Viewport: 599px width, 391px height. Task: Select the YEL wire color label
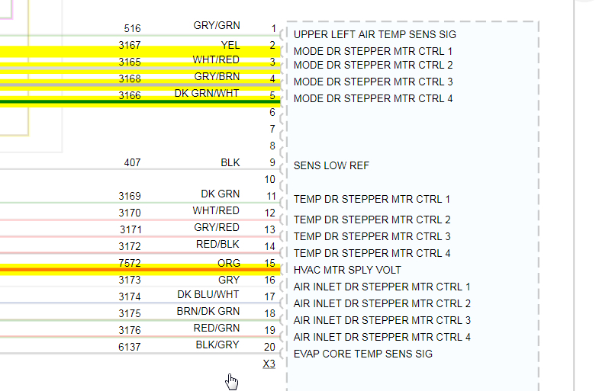coord(230,46)
